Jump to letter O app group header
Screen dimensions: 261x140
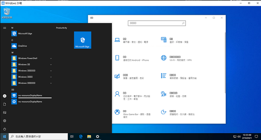click(12, 40)
